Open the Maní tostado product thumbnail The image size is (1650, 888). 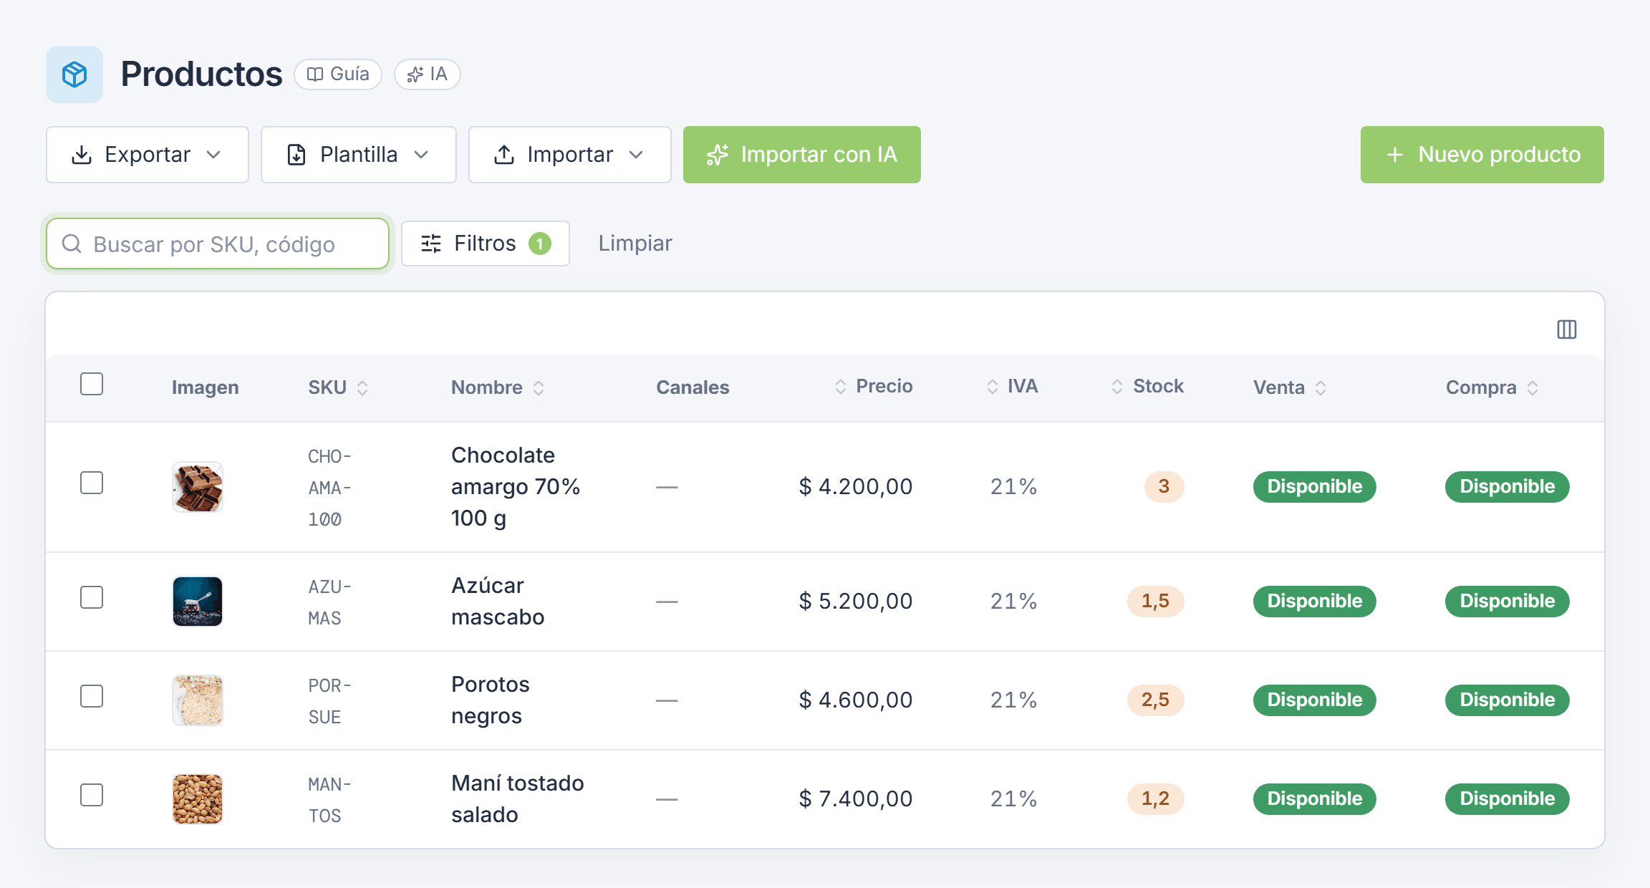(x=198, y=799)
